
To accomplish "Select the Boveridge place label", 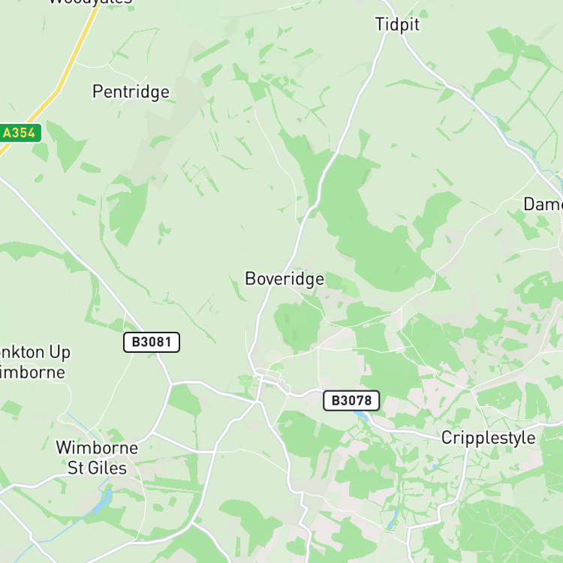I will pyautogui.click(x=285, y=279).
